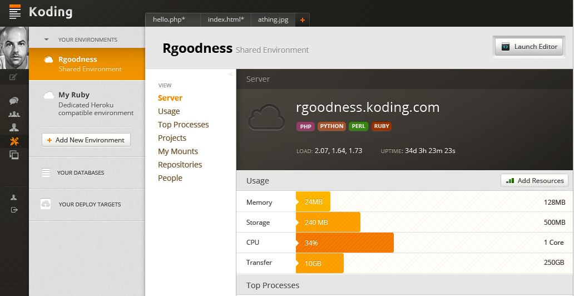Click the CPU usage bar showing 34%
The width and height of the screenshot is (574, 296).
tap(345, 243)
